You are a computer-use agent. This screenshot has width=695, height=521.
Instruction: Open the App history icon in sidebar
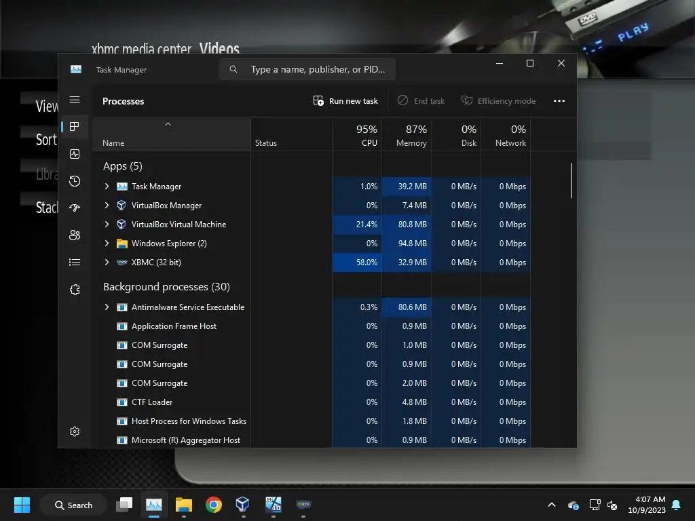[x=75, y=180]
